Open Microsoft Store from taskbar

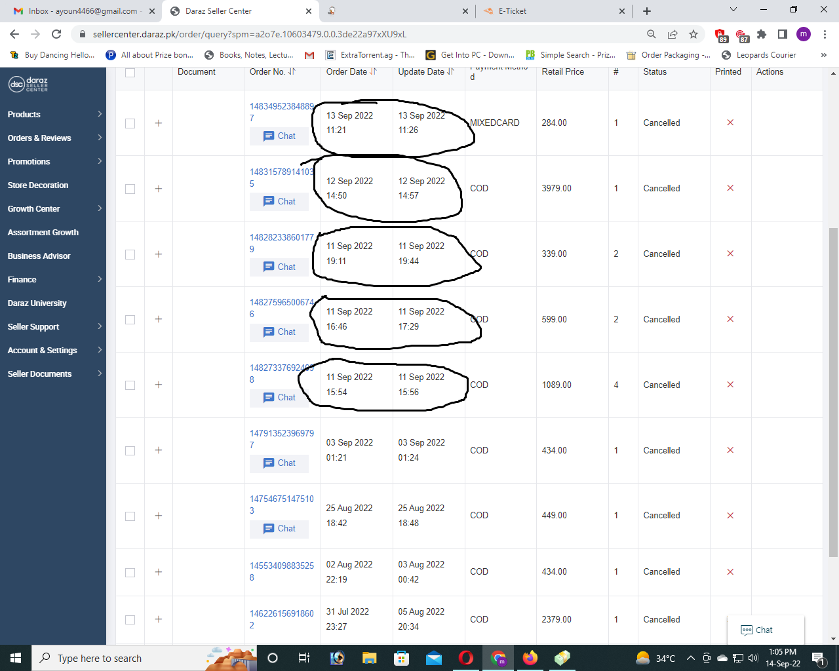(401, 658)
